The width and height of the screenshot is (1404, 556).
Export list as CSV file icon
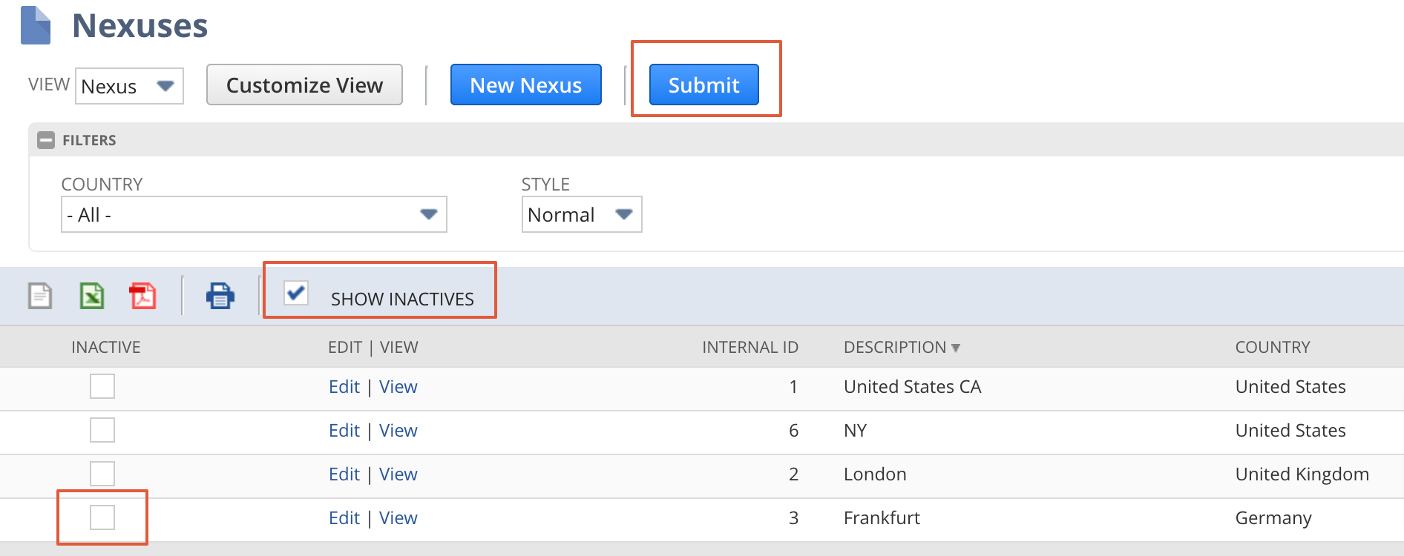click(x=40, y=296)
